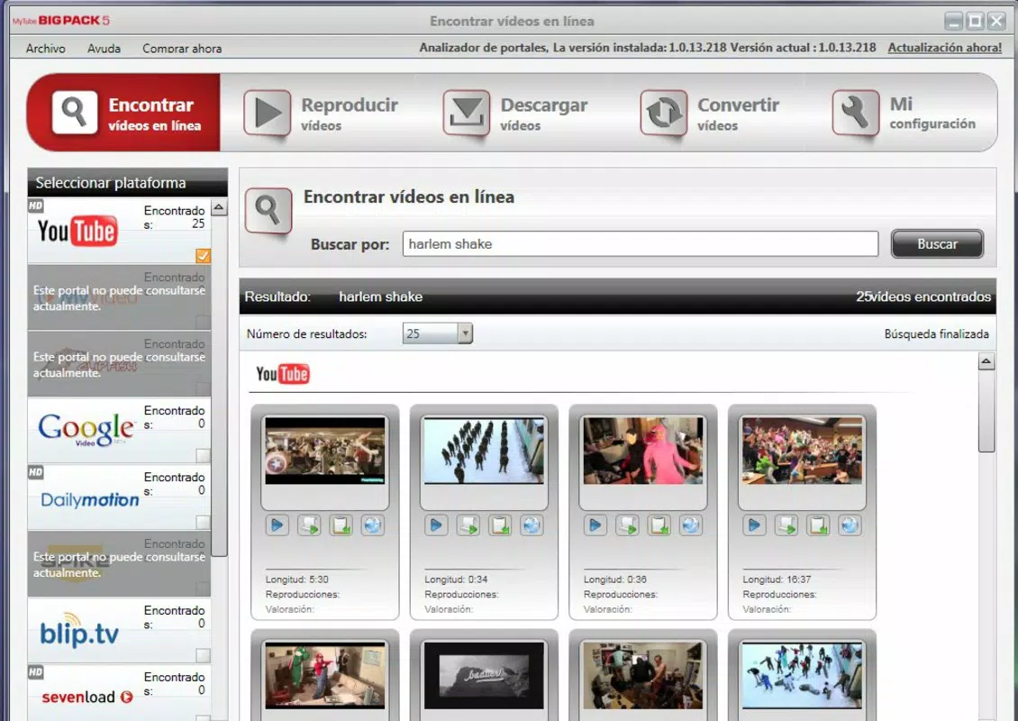Select the soldiers on snow video thumbnail
The height and width of the screenshot is (721, 1018).
point(484,451)
